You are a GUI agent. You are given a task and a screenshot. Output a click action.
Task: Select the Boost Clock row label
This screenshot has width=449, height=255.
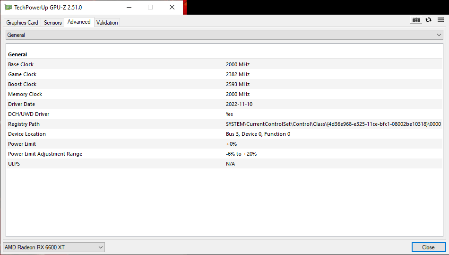(22, 84)
